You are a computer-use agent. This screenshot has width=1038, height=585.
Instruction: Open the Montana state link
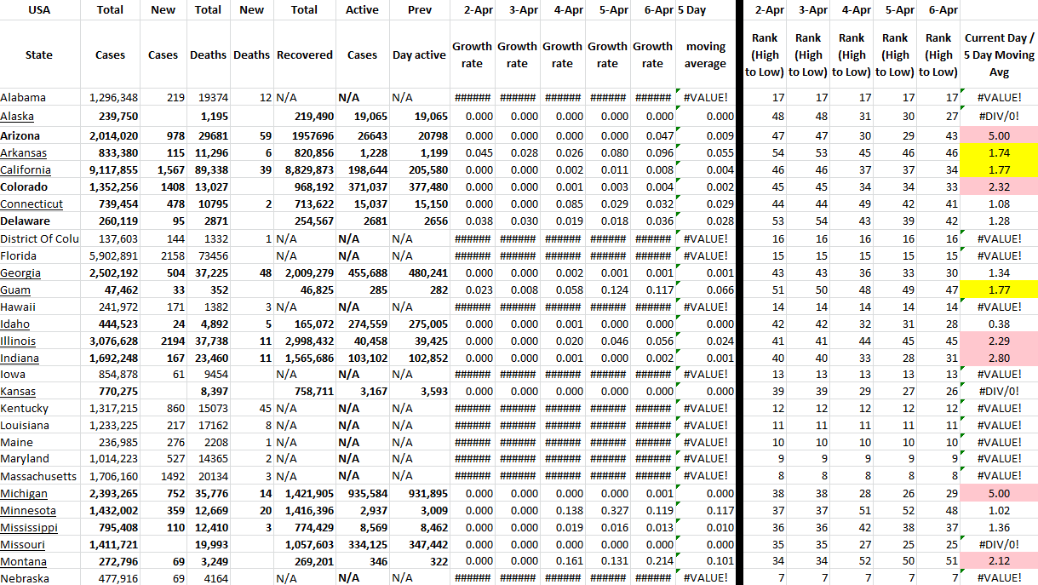pyautogui.click(x=23, y=562)
